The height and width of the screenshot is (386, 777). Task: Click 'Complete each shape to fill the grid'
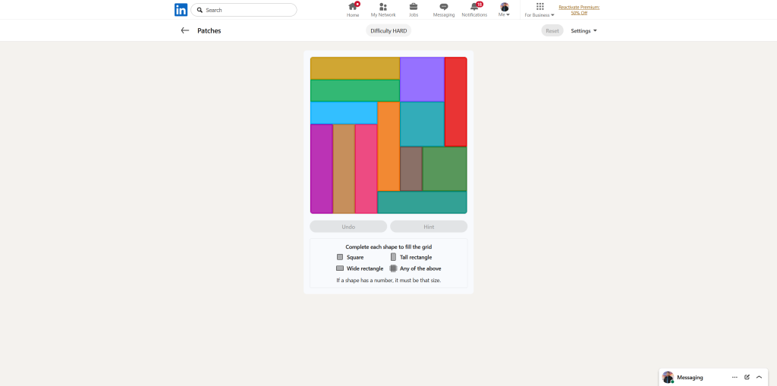(388, 246)
